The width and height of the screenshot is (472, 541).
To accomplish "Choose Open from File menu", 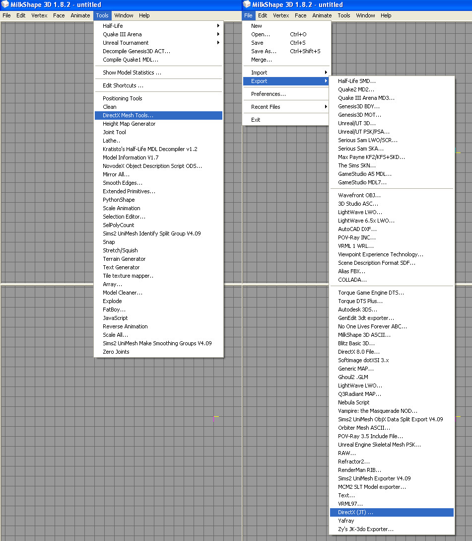I will coord(286,34).
